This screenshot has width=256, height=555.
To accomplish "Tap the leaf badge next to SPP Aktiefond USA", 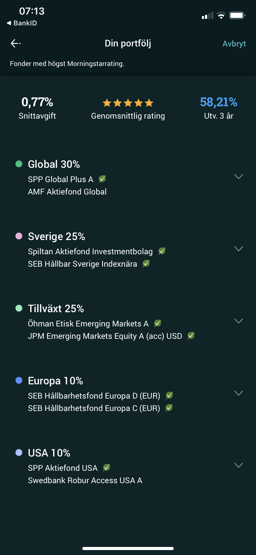I will click(x=106, y=468).
